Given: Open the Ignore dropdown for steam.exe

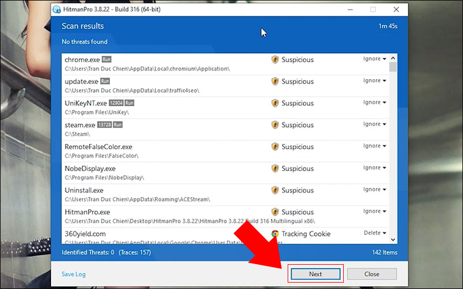Looking at the screenshot, I should [374, 124].
